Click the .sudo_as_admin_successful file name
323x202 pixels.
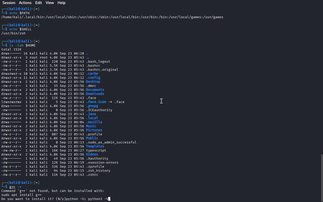(x=111, y=142)
